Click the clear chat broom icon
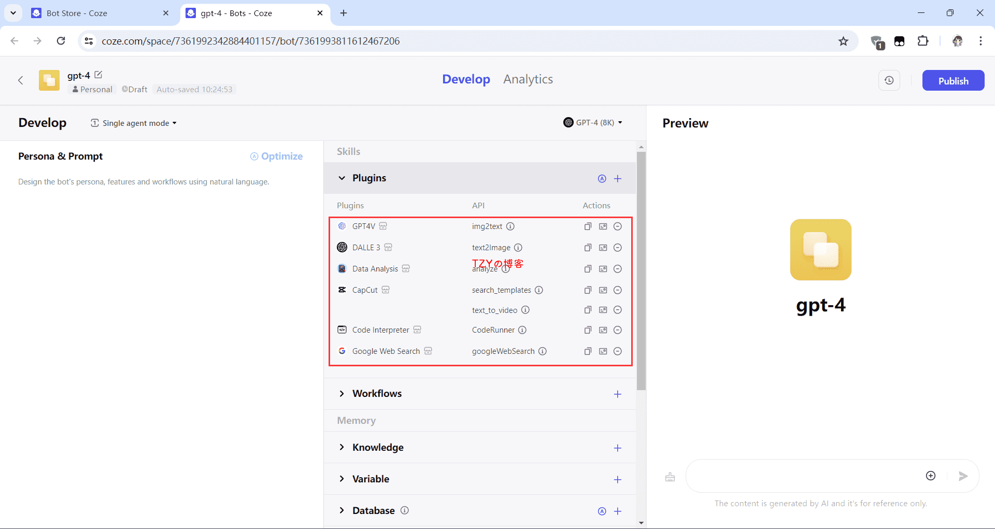995x529 pixels. (x=670, y=477)
